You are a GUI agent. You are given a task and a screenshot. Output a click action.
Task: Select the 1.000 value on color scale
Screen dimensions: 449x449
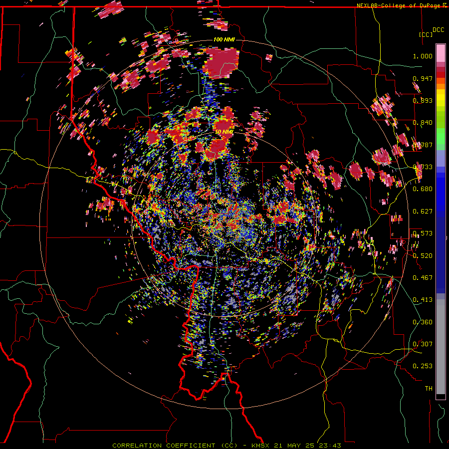tap(423, 56)
